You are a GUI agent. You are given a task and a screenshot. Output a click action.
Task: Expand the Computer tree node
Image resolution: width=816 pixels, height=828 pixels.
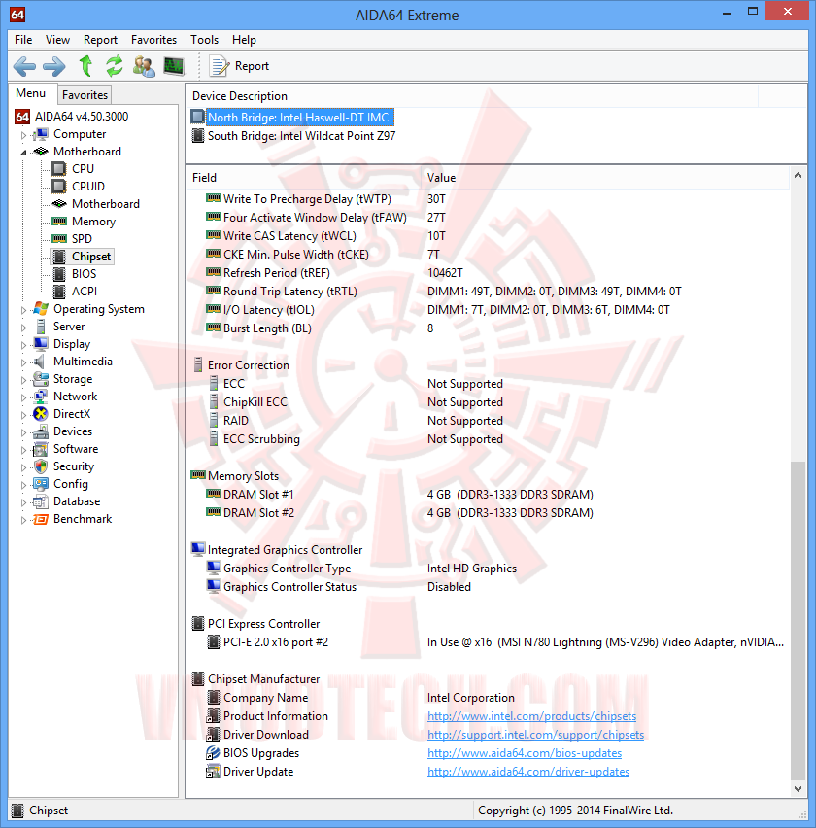pos(23,135)
